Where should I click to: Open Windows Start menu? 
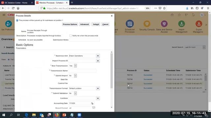click(x=4, y=115)
